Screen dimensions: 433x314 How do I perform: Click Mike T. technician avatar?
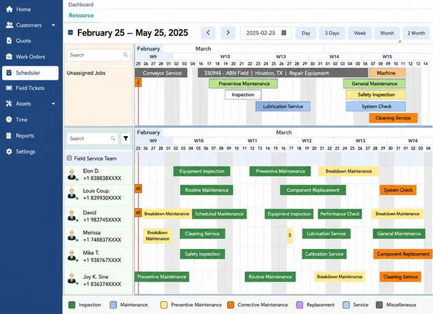point(72,256)
